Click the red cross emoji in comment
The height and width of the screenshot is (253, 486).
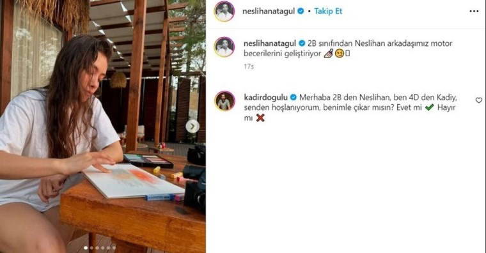tap(260, 118)
